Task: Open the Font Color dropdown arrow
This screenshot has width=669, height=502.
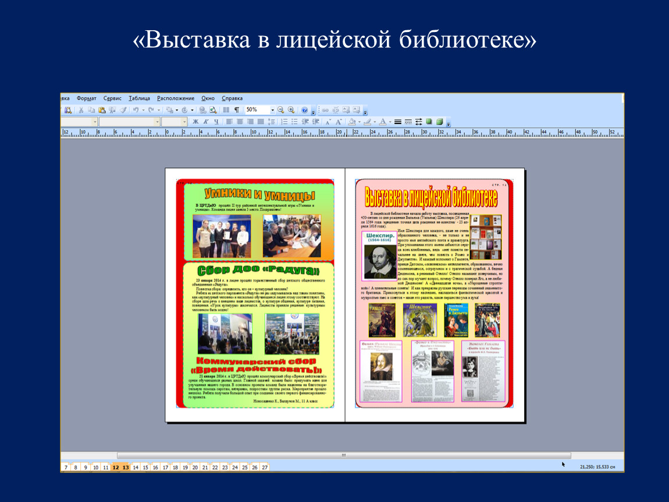Action: 389,121
